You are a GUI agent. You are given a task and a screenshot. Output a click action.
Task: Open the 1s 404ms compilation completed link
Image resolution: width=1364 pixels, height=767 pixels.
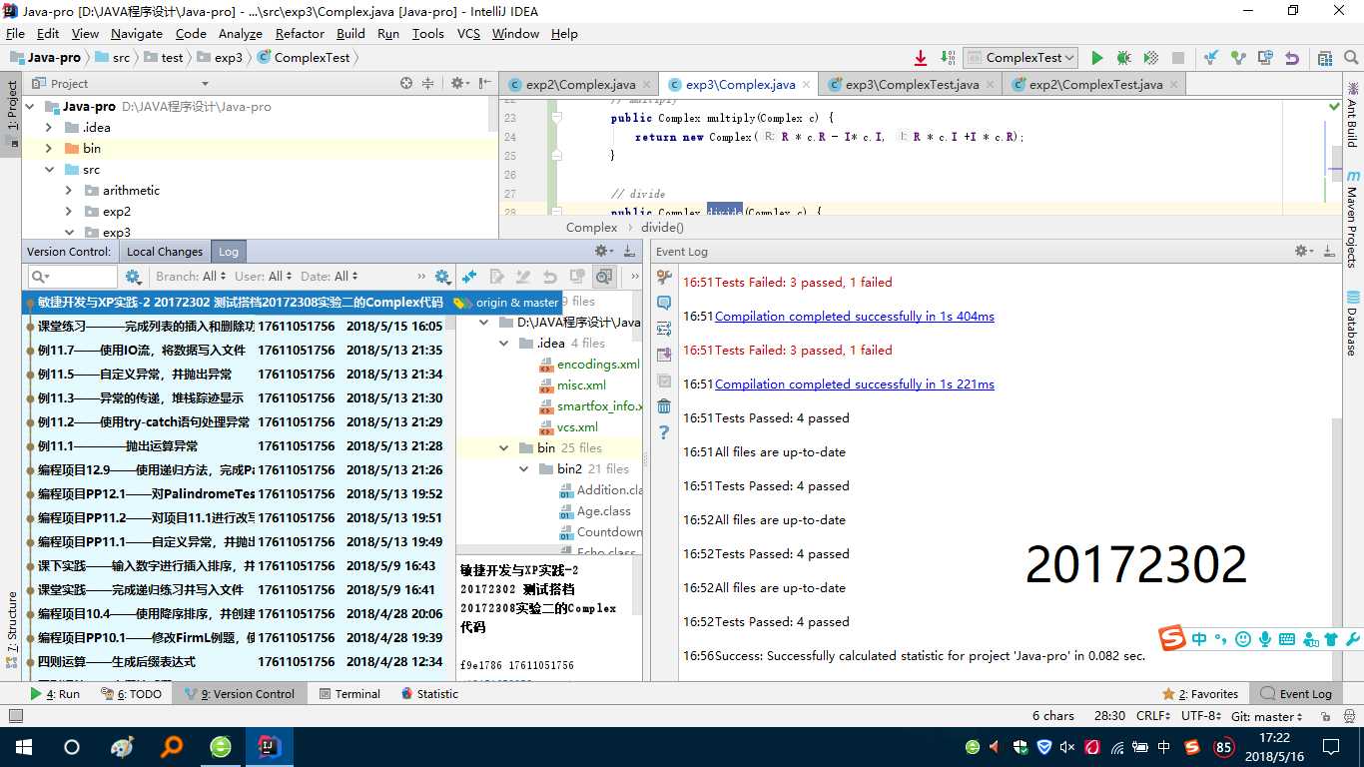tap(855, 317)
